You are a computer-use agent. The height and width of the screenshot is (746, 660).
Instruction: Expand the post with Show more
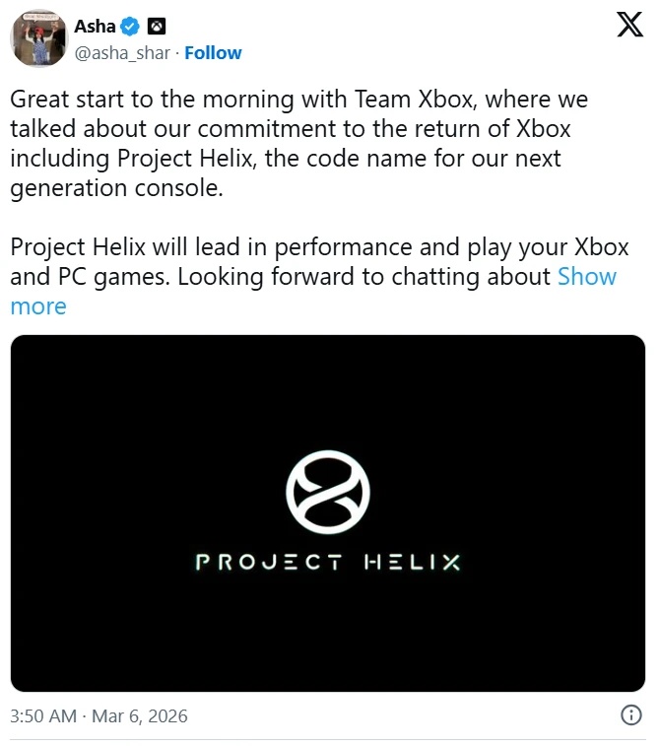(587, 277)
